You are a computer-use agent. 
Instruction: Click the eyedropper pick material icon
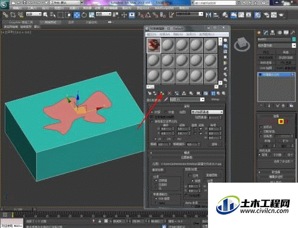pos(166,99)
